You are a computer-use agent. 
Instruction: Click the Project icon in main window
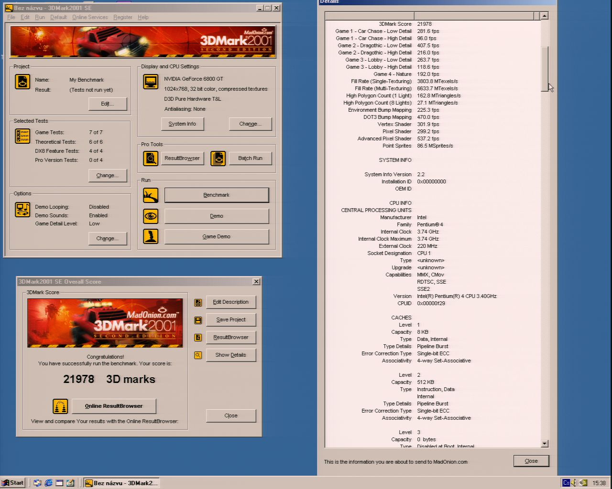click(x=22, y=82)
